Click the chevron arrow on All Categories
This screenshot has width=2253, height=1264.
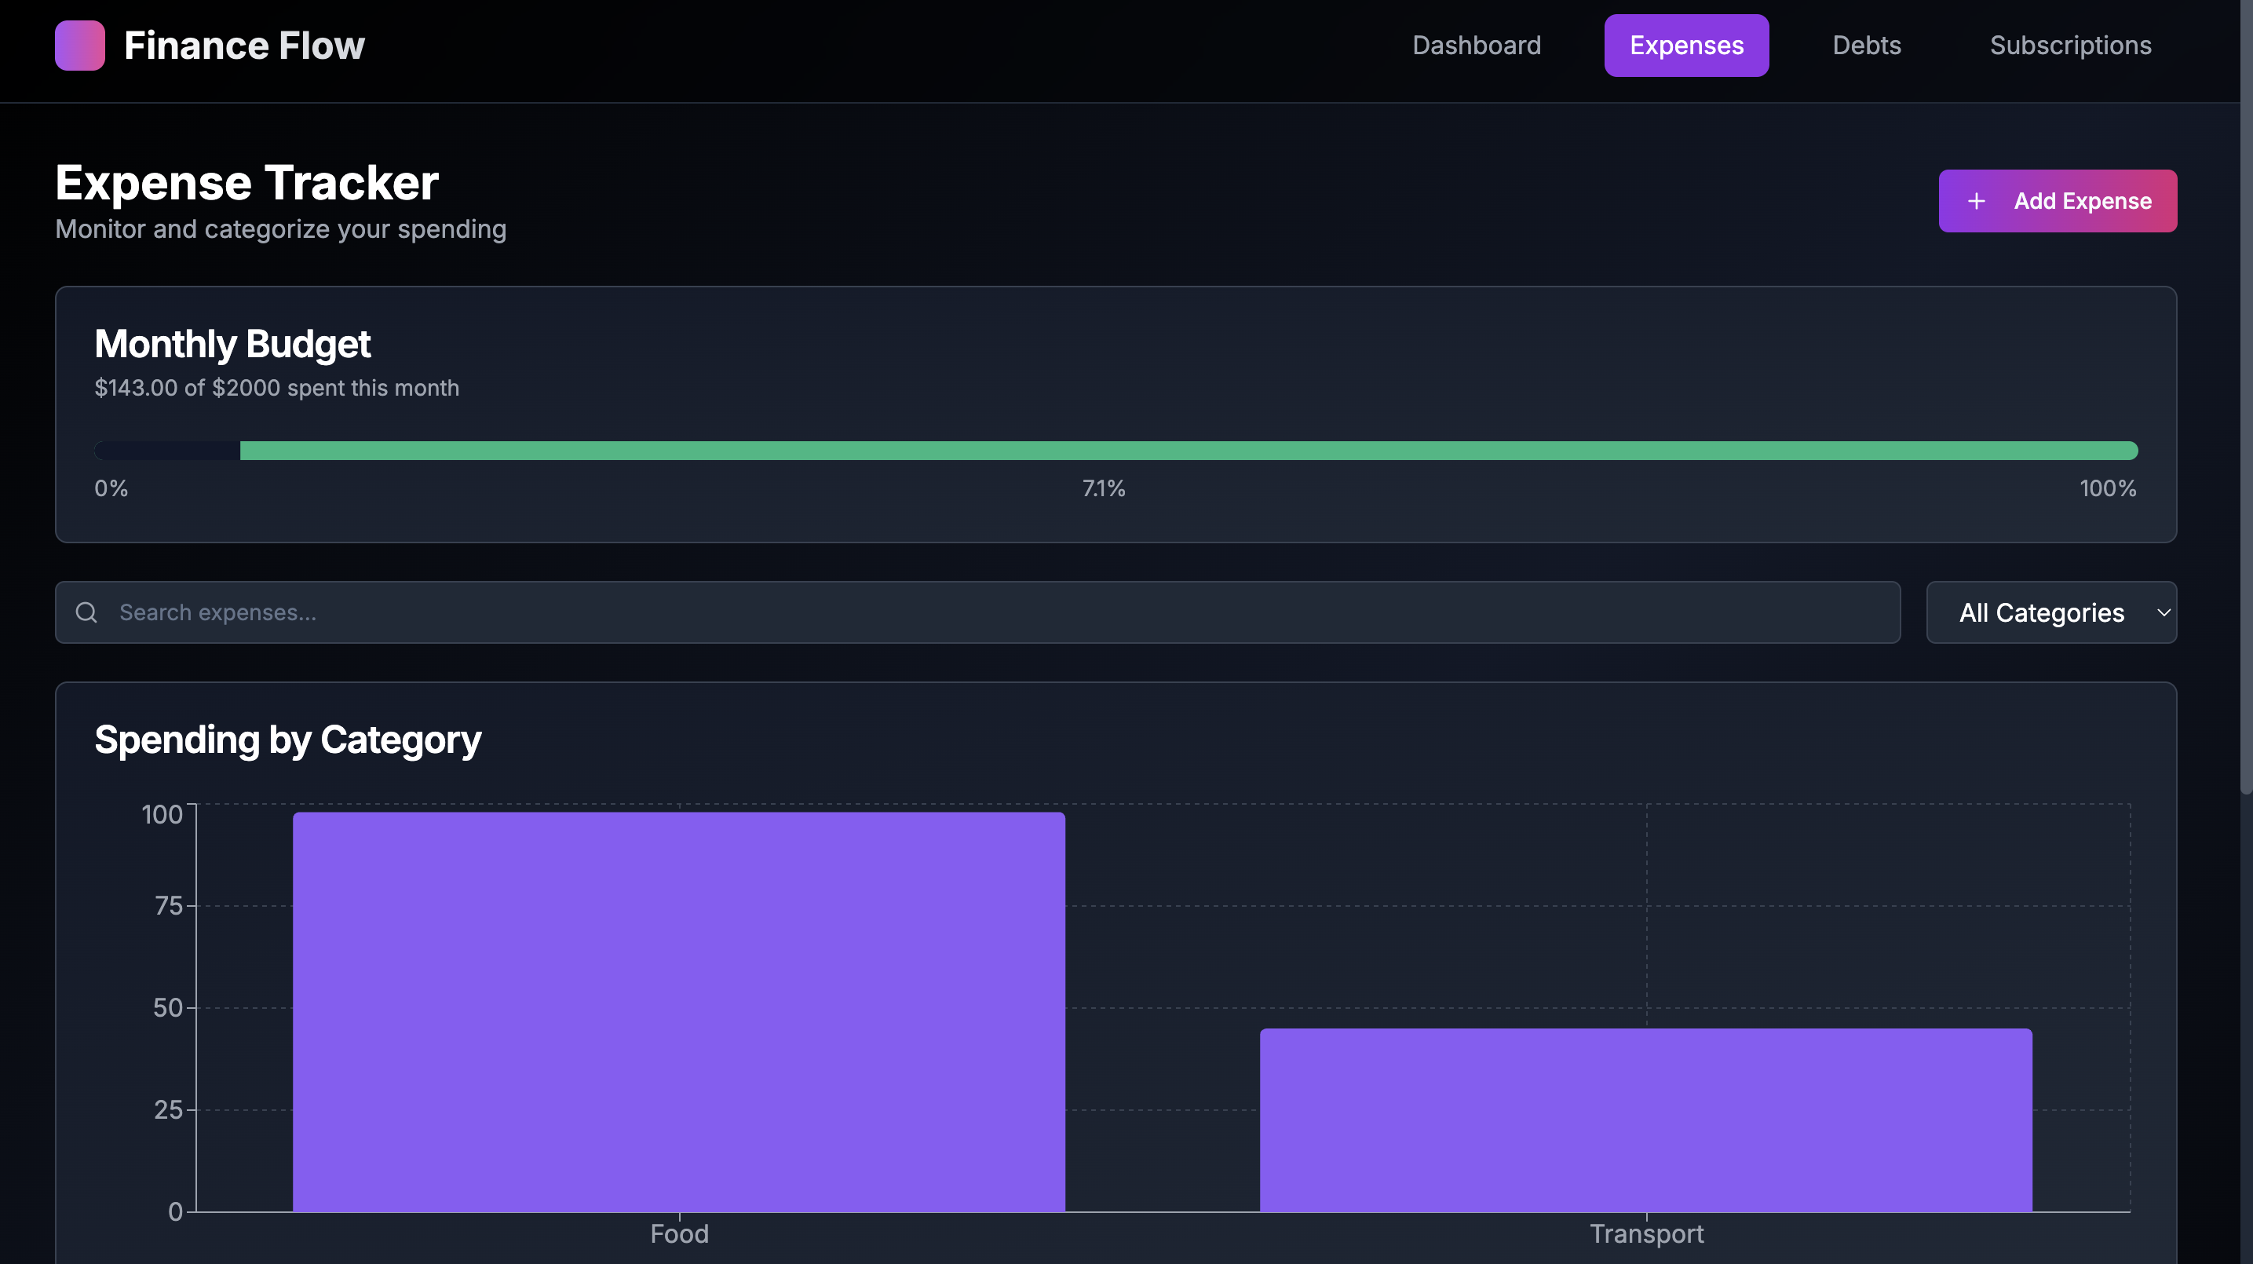point(2163,612)
